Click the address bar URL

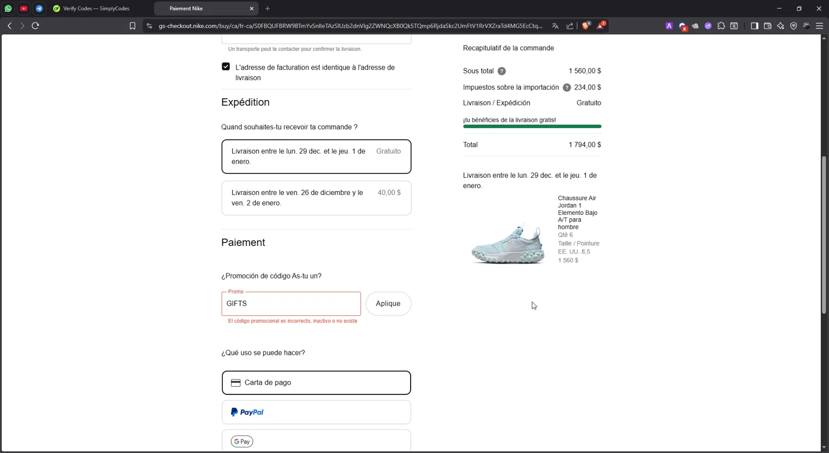pyautogui.click(x=350, y=26)
